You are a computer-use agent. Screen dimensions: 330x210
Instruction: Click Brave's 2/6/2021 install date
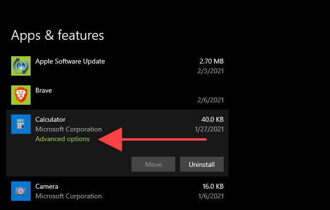tap(212, 100)
